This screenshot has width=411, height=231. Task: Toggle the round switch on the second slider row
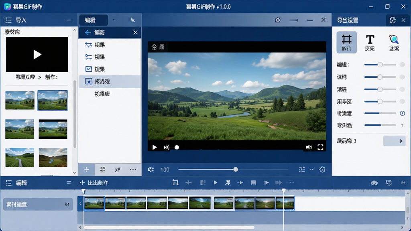point(402,77)
